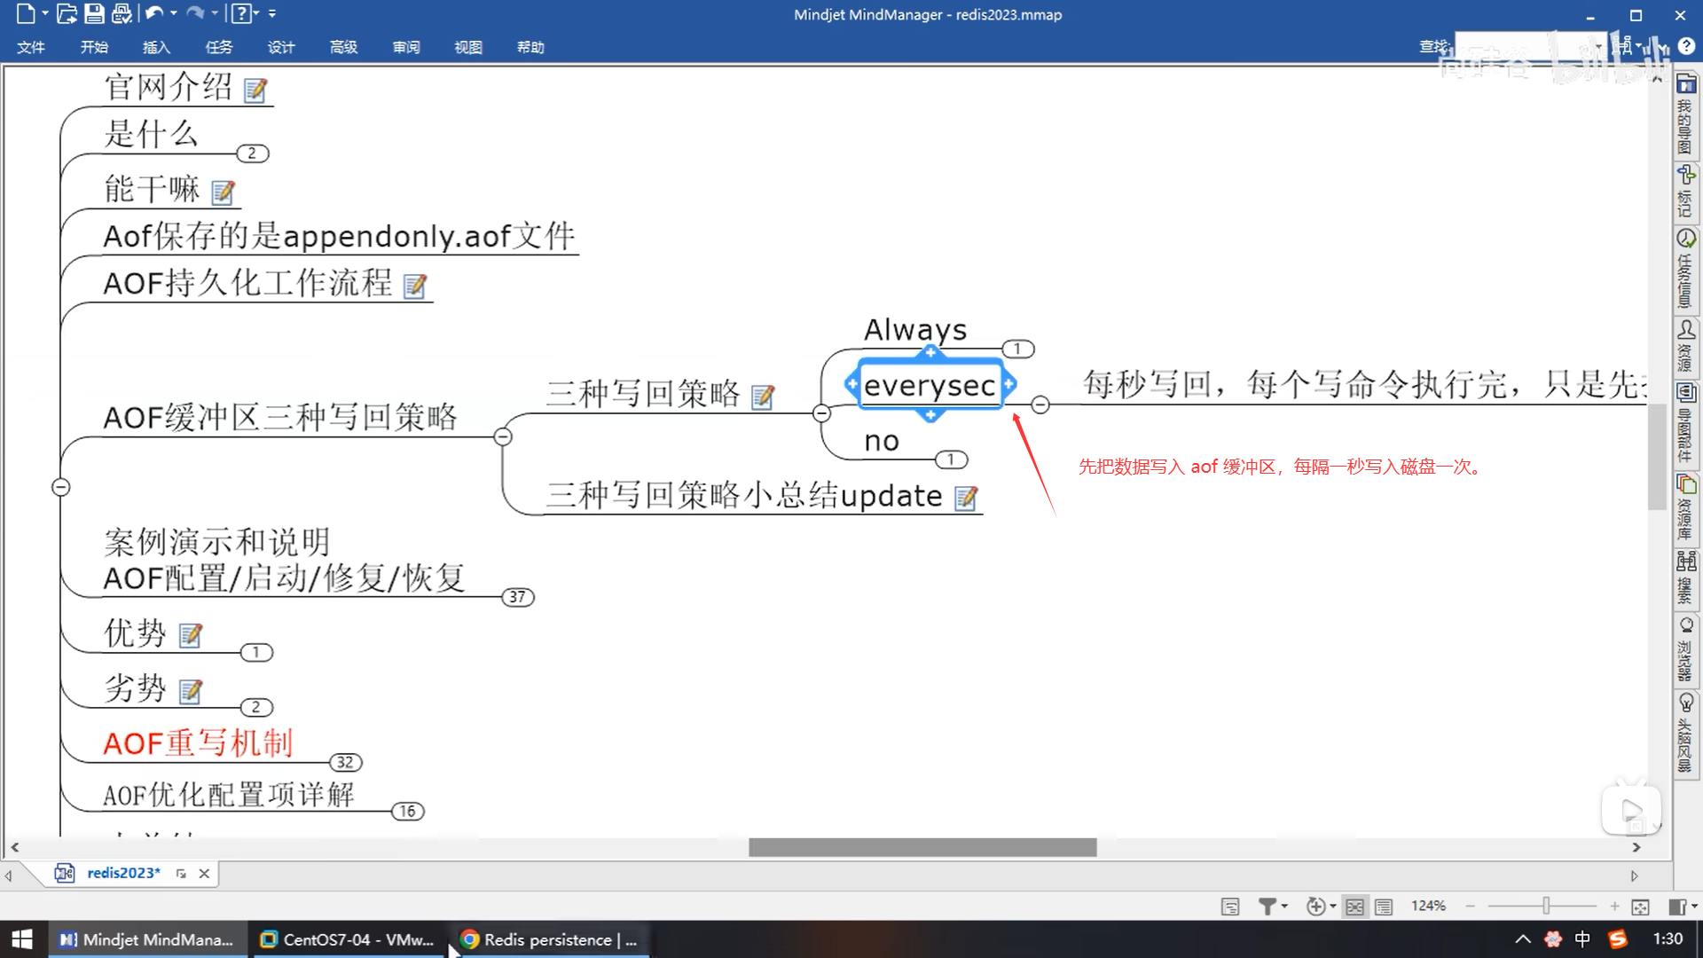Switch to Redis persistence Chrome taskbar window
The height and width of the screenshot is (958, 1703).
(x=552, y=939)
